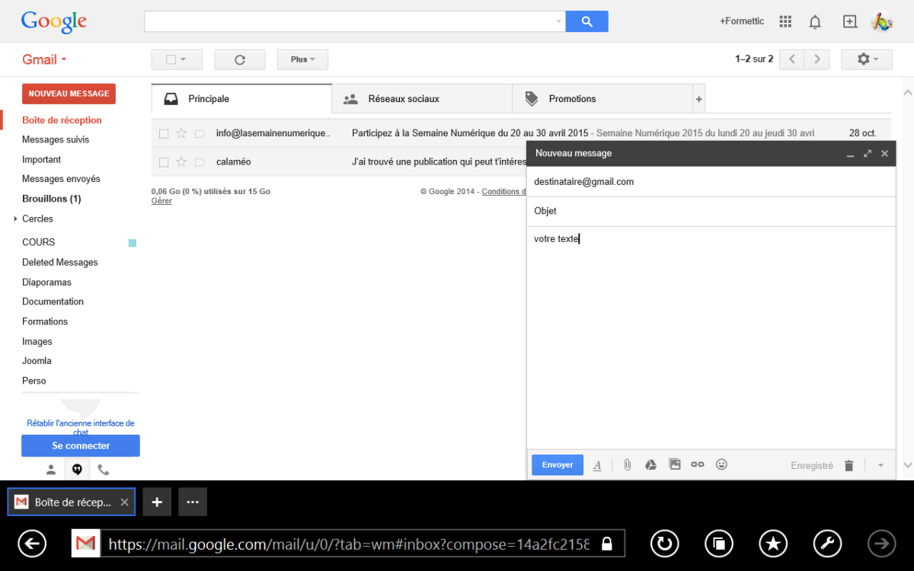Screen dimensions: 914x571
Task: Open Google notifications bell
Action: pyautogui.click(x=815, y=21)
